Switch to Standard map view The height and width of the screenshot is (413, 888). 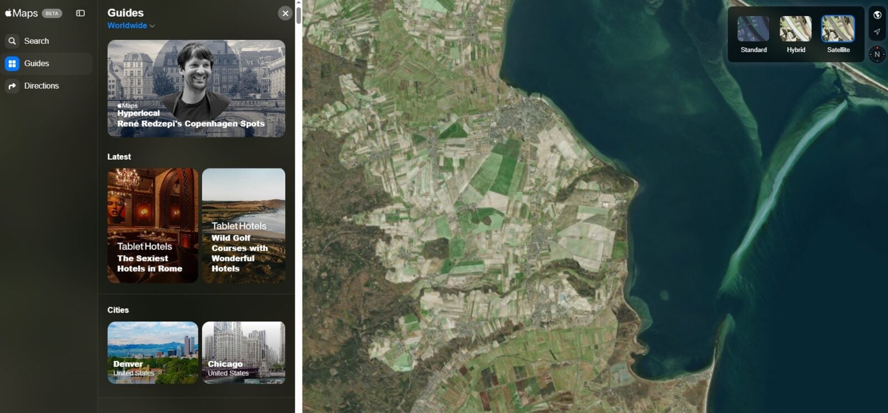pyautogui.click(x=753, y=35)
